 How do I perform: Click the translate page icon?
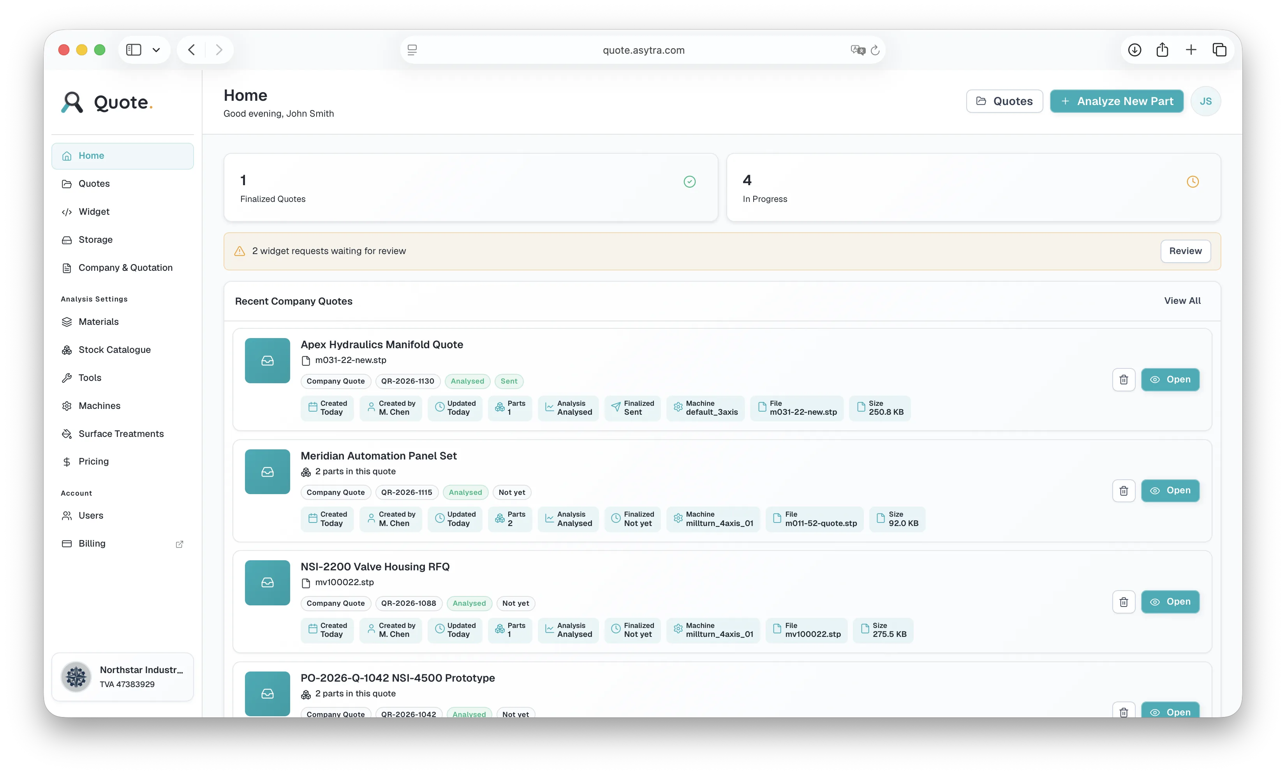click(858, 50)
